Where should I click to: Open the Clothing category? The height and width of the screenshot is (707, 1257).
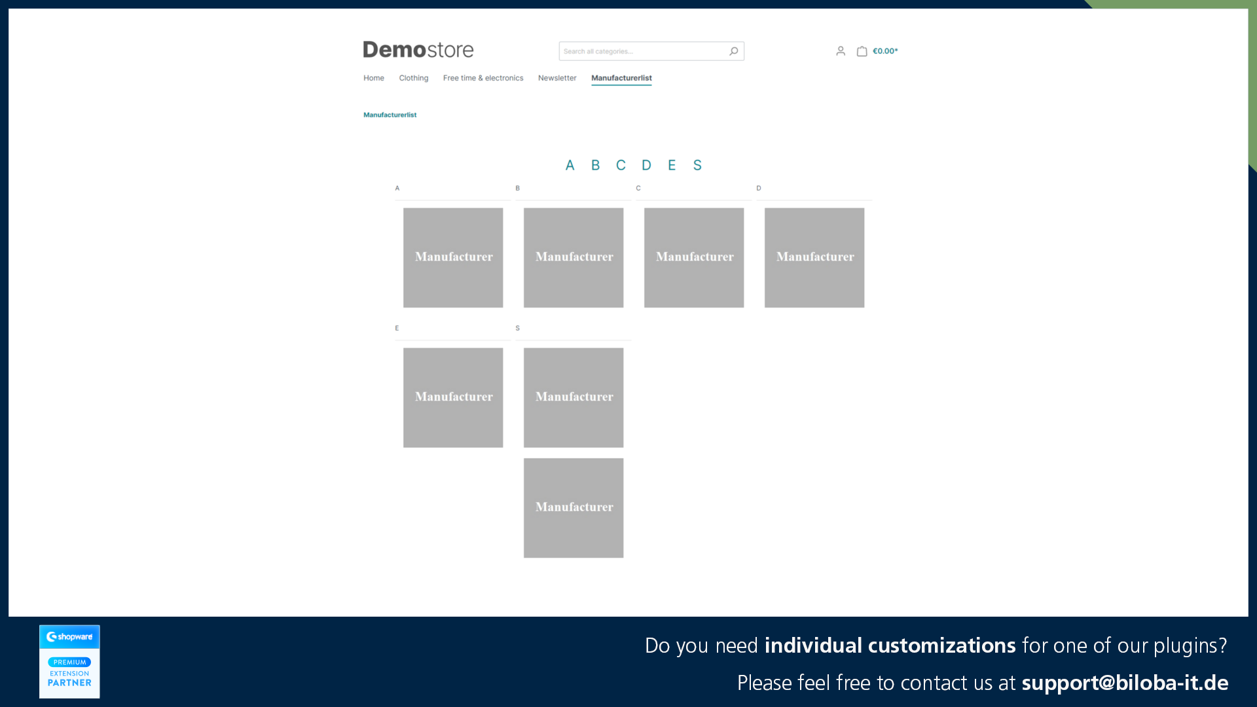pos(414,78)
